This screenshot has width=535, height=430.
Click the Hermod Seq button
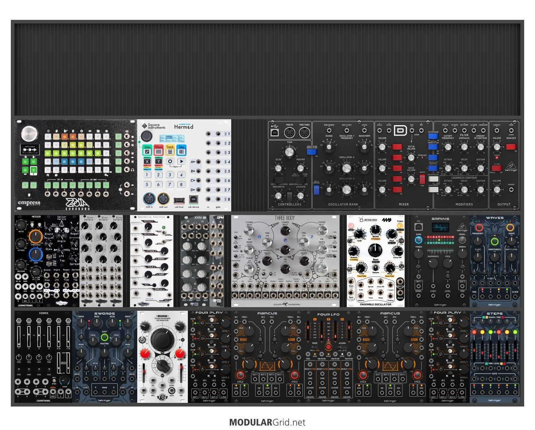pyautogui.click(x=181, y=150)
